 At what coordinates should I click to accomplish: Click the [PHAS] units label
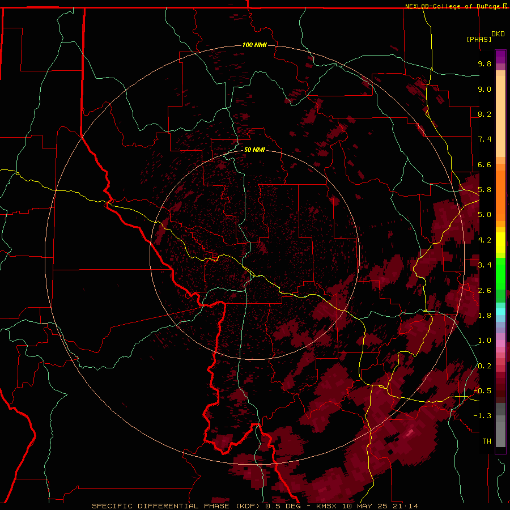click(x=479, y=39)
